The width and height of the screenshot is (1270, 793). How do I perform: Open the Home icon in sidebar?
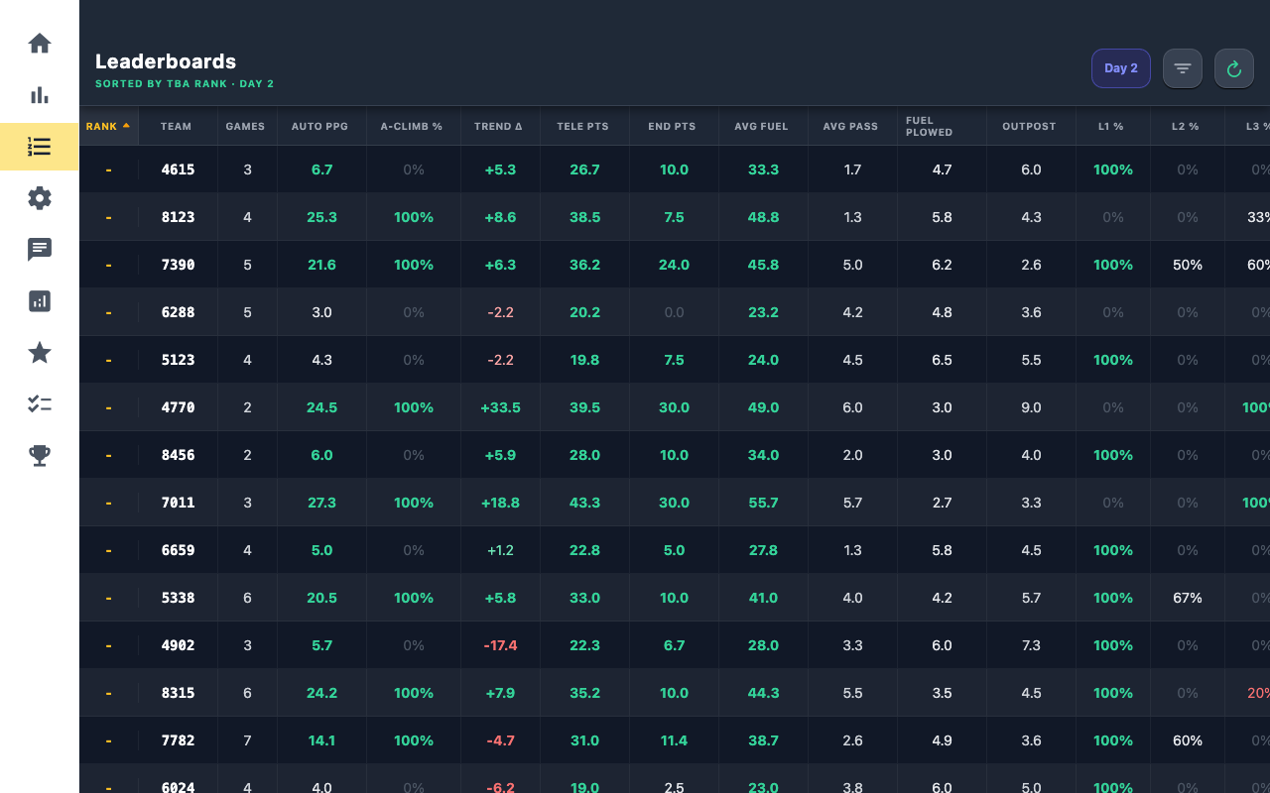[x=40, y=44]
